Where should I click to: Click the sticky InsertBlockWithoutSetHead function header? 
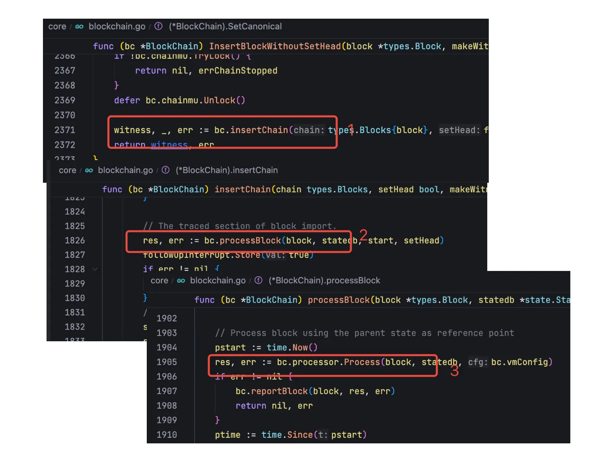(274, 46)
